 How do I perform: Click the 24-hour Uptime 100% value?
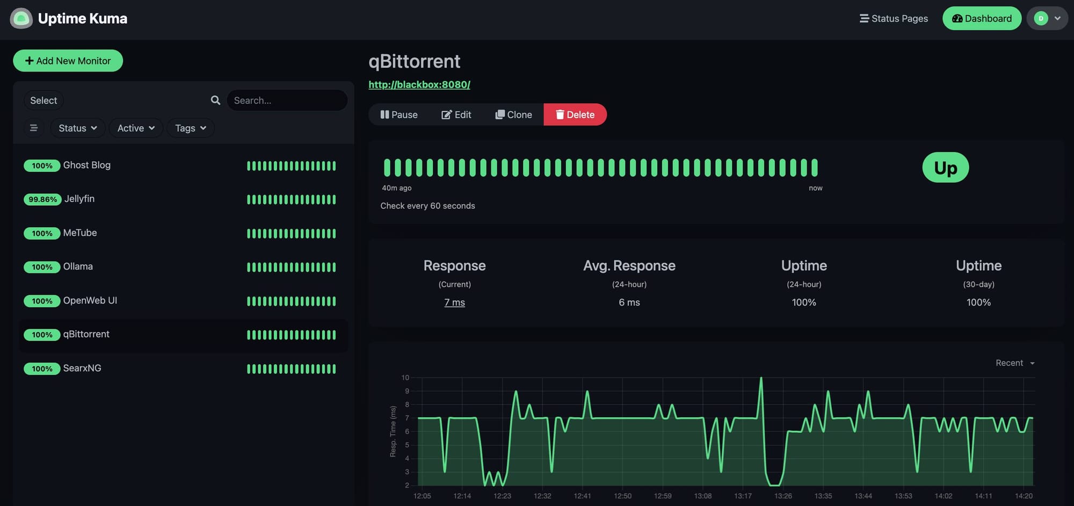[x=804, y=302]
